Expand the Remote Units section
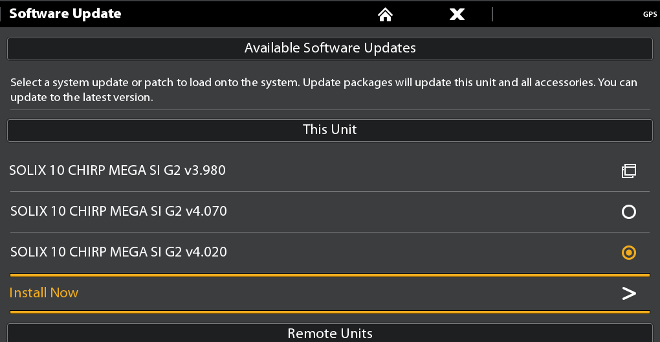The image size is (660, 342). point(330,333)
